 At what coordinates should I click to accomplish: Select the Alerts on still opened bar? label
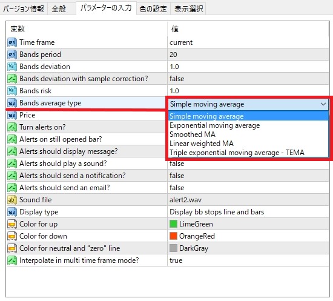(61, 139)
